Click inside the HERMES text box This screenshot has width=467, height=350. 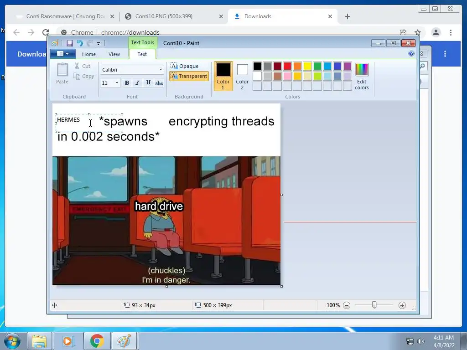coord(89,123)
